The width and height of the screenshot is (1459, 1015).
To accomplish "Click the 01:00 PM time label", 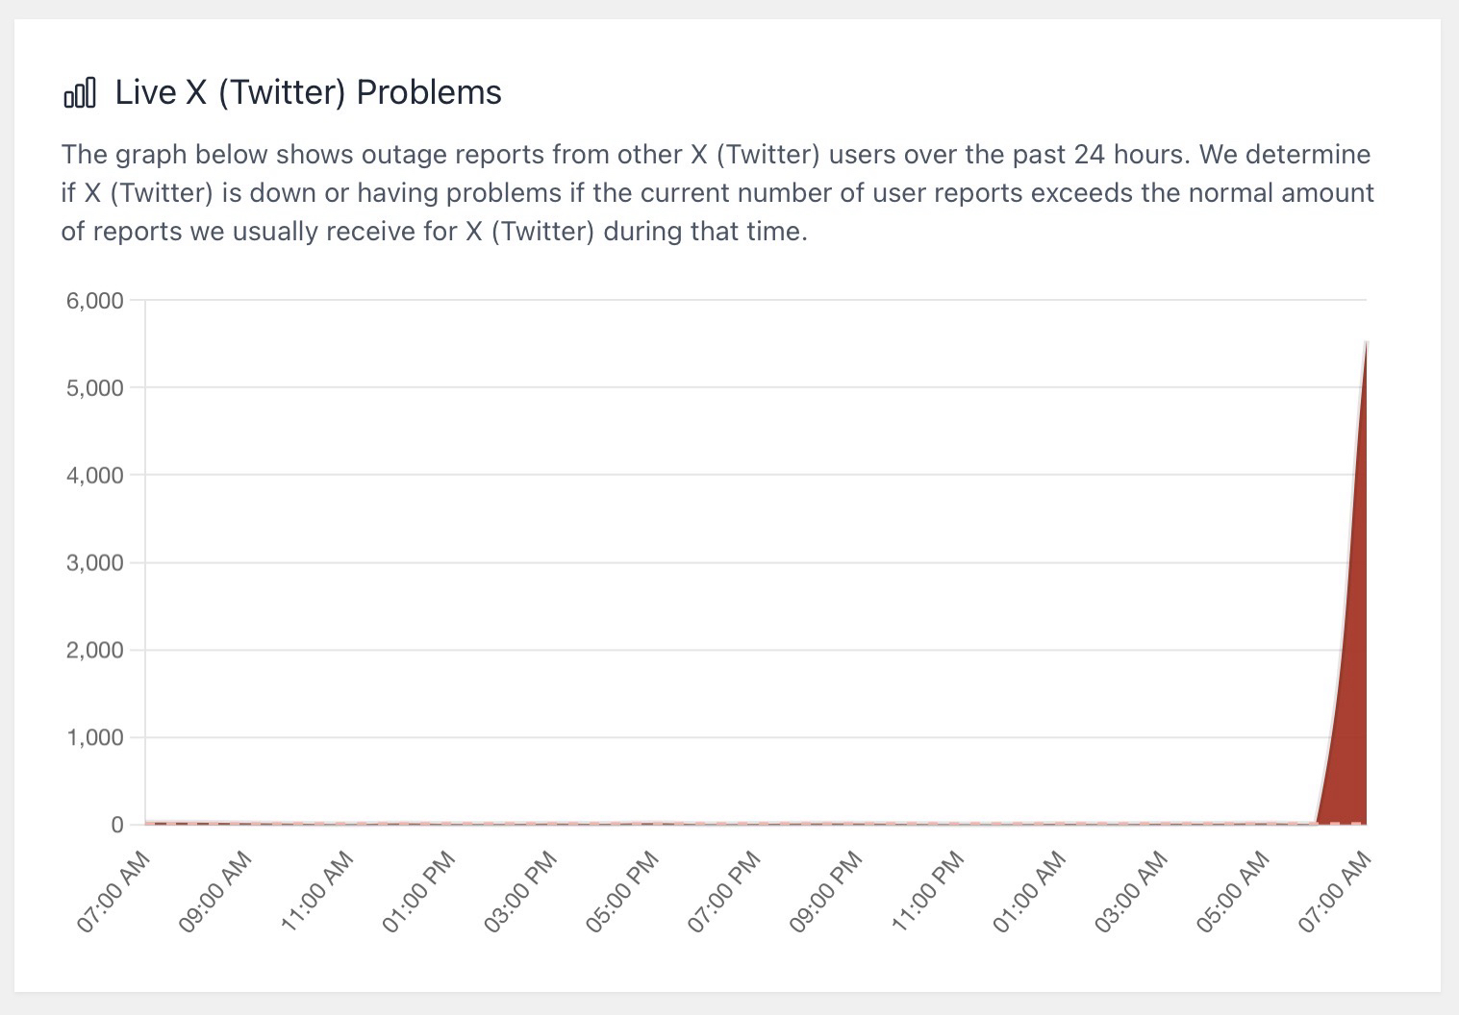I will (x=419, y=891).
